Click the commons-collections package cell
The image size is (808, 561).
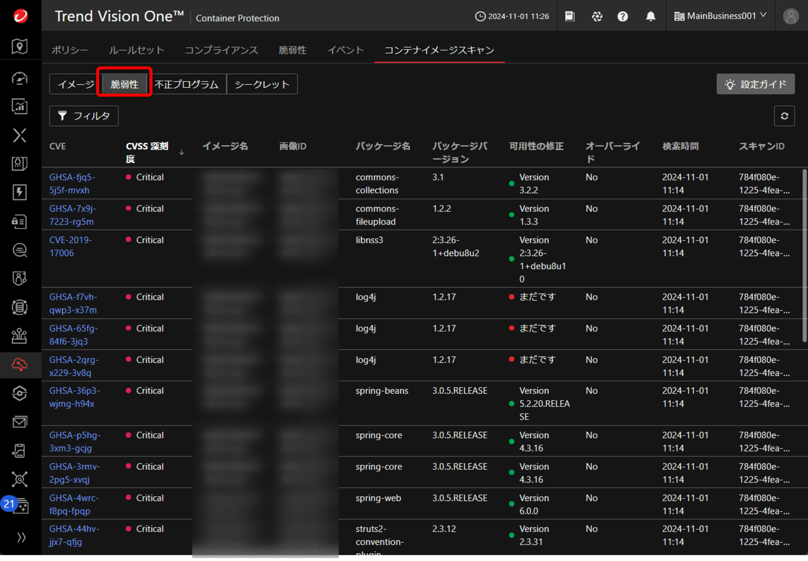point(377,183)
